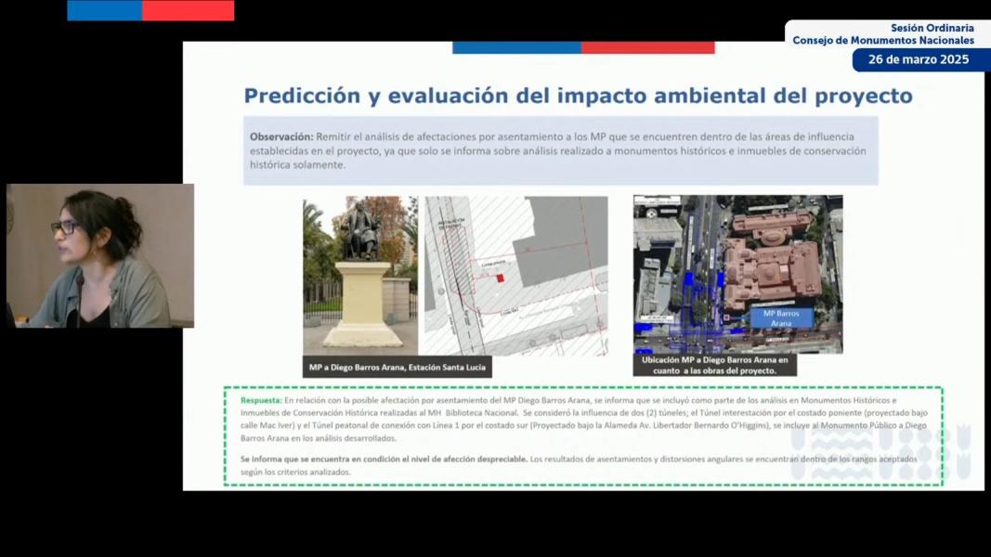Click the slide title about impacto ambiental

(x=577, y=95)
